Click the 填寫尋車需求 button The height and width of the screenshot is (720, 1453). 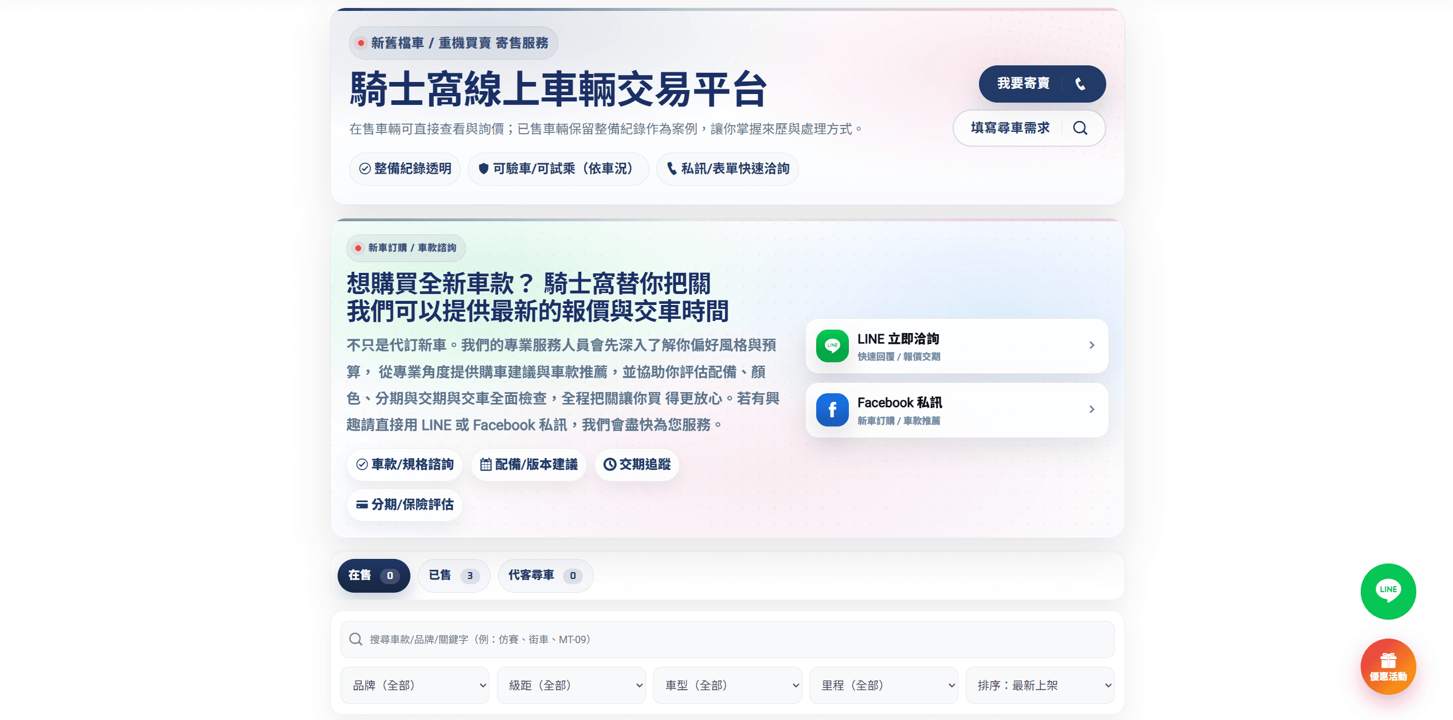[x=1029, y=128]
